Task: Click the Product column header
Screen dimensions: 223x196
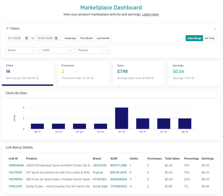Action: click(31, 158)
